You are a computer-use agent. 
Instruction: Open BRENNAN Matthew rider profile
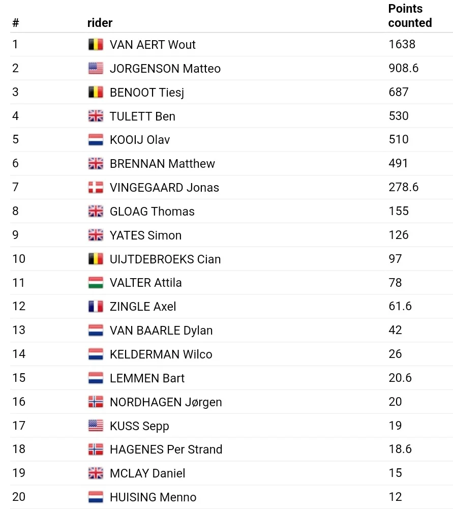(162, 164)
